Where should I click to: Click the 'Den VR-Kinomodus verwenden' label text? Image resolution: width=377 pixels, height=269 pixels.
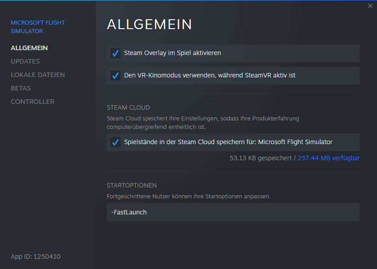[210, 76]
